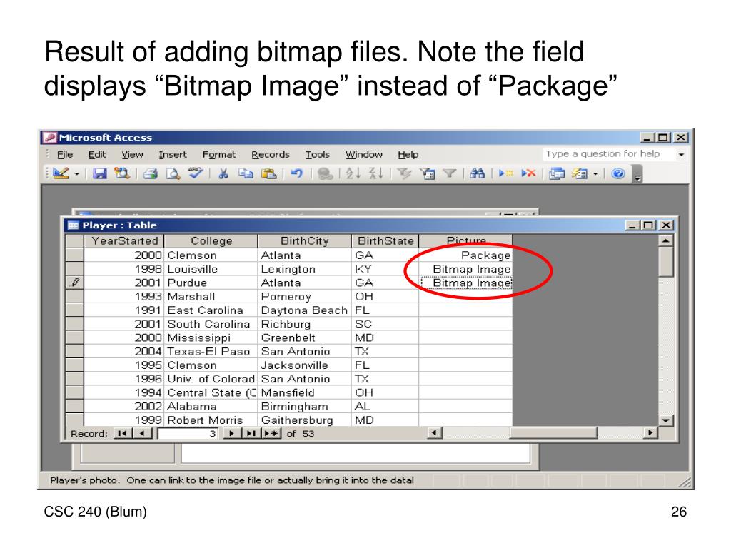Click the 'Texas-El Paso' College cell
The image size is (731, 548).
coord(211,351)
